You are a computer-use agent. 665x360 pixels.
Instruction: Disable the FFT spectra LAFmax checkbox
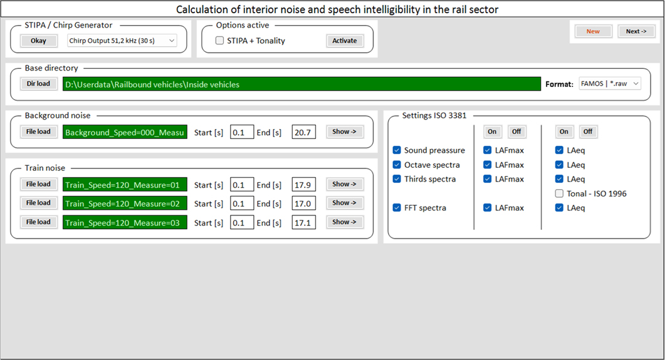[488, 208]
